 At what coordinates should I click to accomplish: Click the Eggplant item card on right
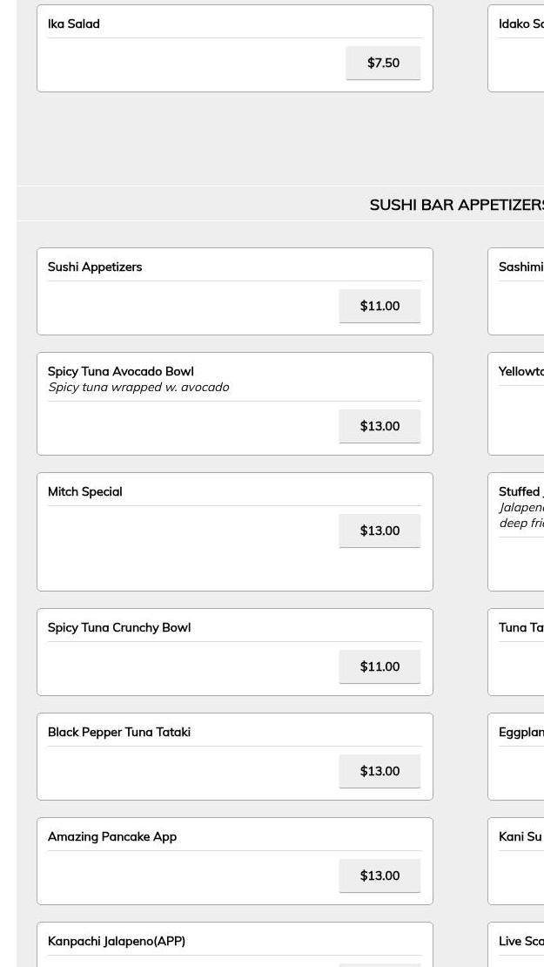pos(520,756)
